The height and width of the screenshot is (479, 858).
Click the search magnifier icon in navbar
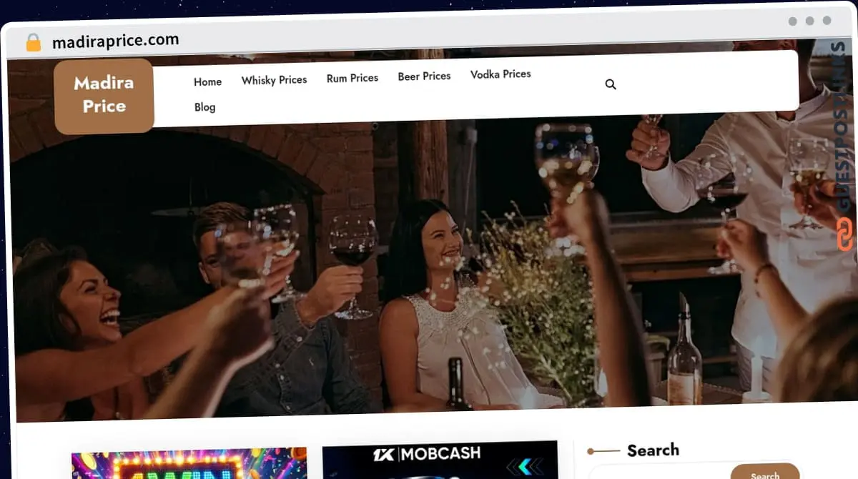click(x=611, y=84)
